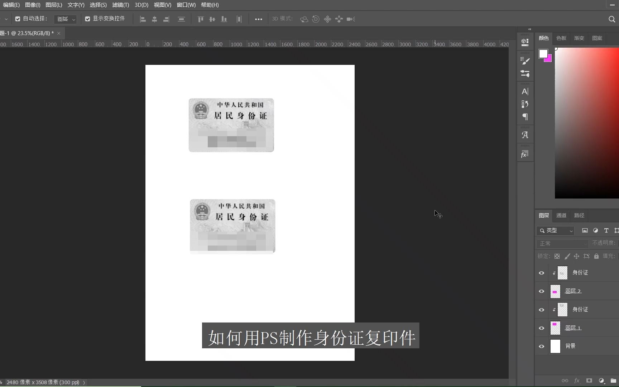Uncheck the 显示变换控件 checkbox
Viewport: 619px width, 387px height.
click(x=88, y=19)
